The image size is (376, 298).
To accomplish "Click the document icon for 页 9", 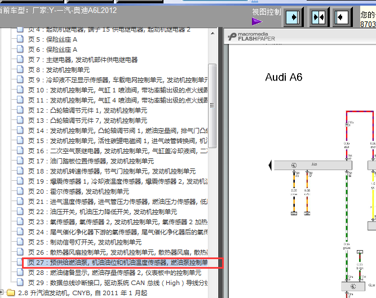I will click(x=20, y=79).
